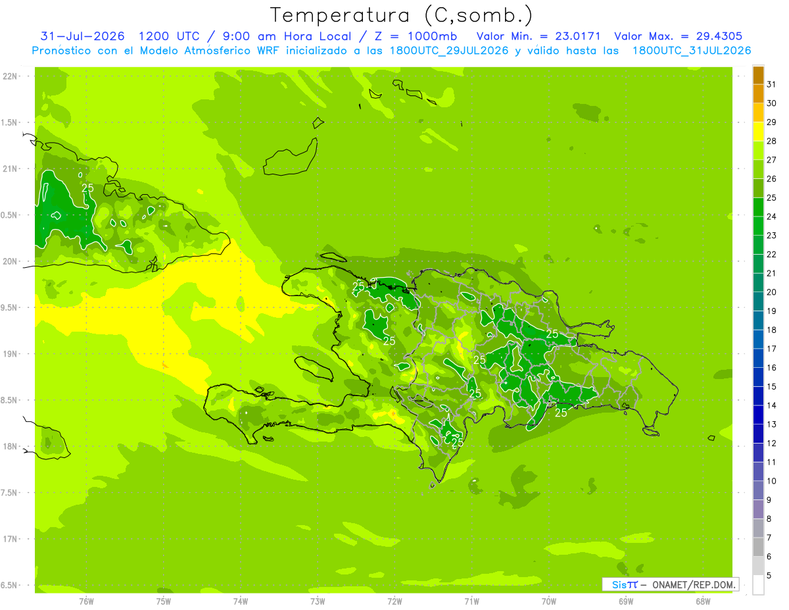Image resolution: width=789 pixels, height=610 pixels.
Task: Click the "18N" latitude label
Action: point(11,446)
